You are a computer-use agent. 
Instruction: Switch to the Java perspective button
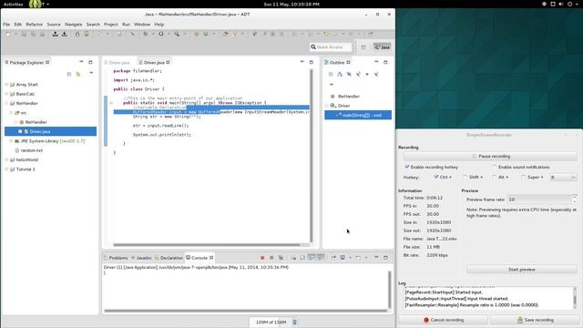[x=383, y=47]
